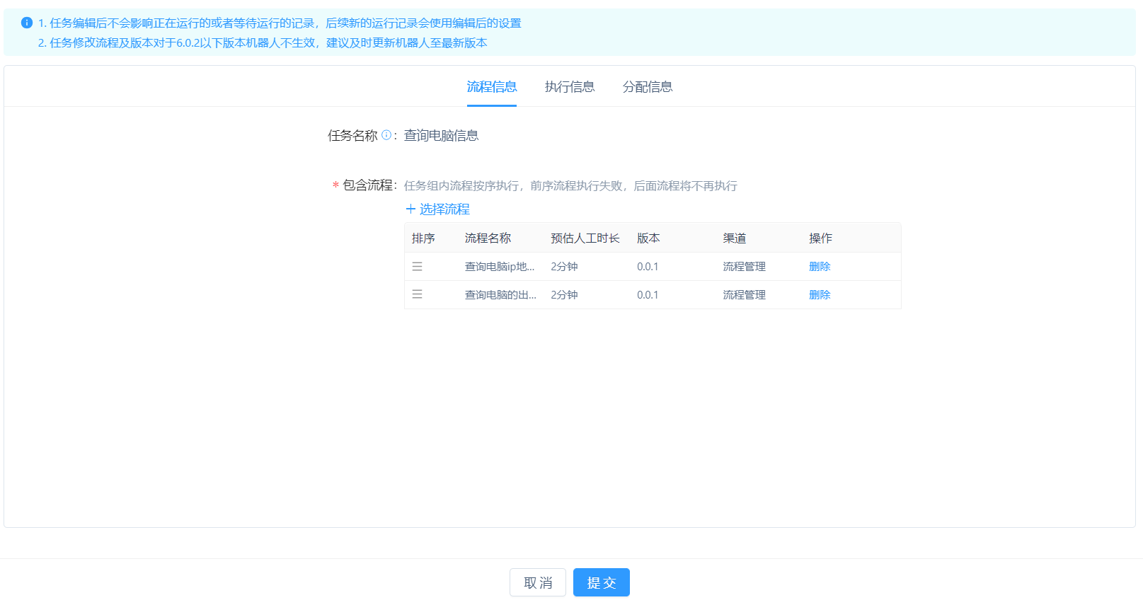Switch to the 流程信息 tab

pyautogui.click(x=491, y=87)
